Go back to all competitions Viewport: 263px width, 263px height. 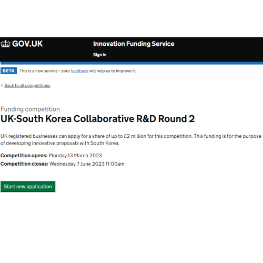coord(27,86)
